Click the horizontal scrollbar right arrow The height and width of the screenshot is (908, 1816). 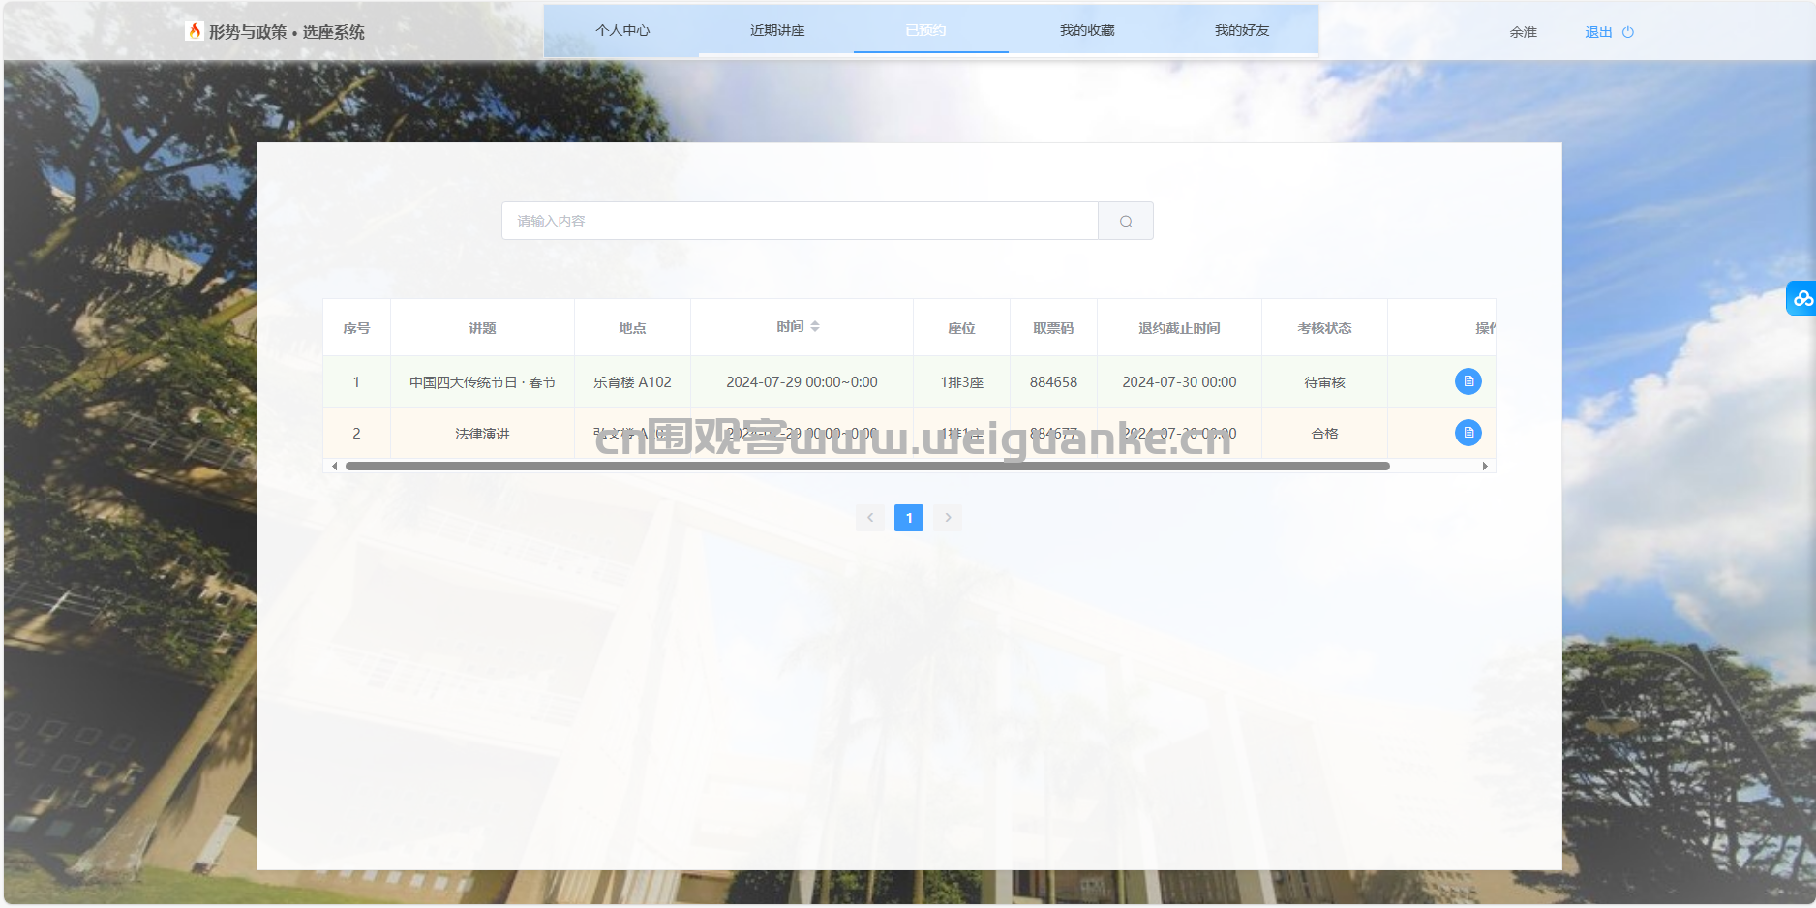(1485, 467)
